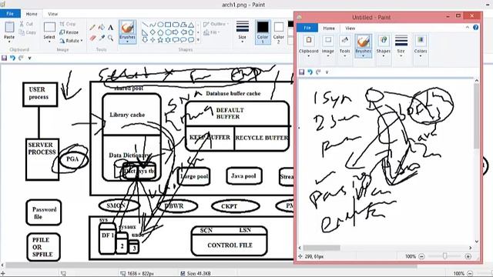Minimize the Untitled Paint window

click(x=448, y=16)
